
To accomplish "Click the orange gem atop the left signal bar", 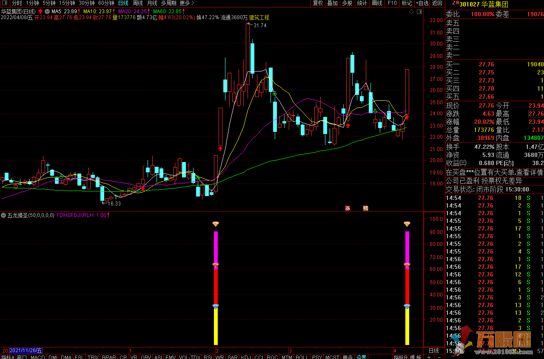I will (216, 224).
